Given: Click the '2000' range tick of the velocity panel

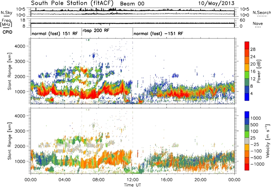Looking at the screenshot, I should point(20,146).
